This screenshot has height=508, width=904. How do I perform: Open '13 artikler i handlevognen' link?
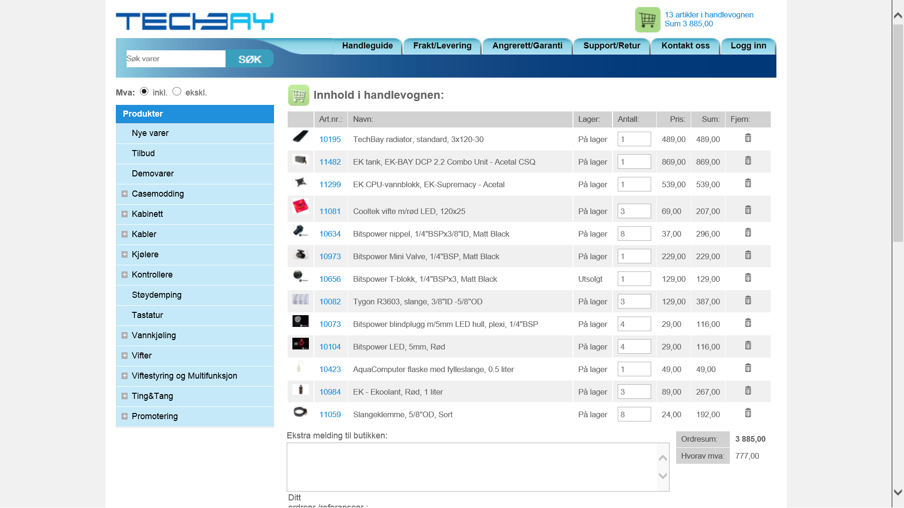[x=709, y=15]
